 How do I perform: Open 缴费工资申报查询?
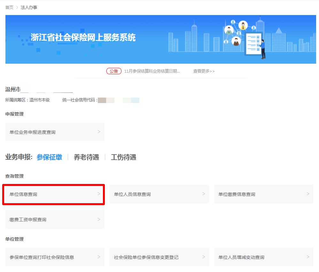(x=55, y=220)
